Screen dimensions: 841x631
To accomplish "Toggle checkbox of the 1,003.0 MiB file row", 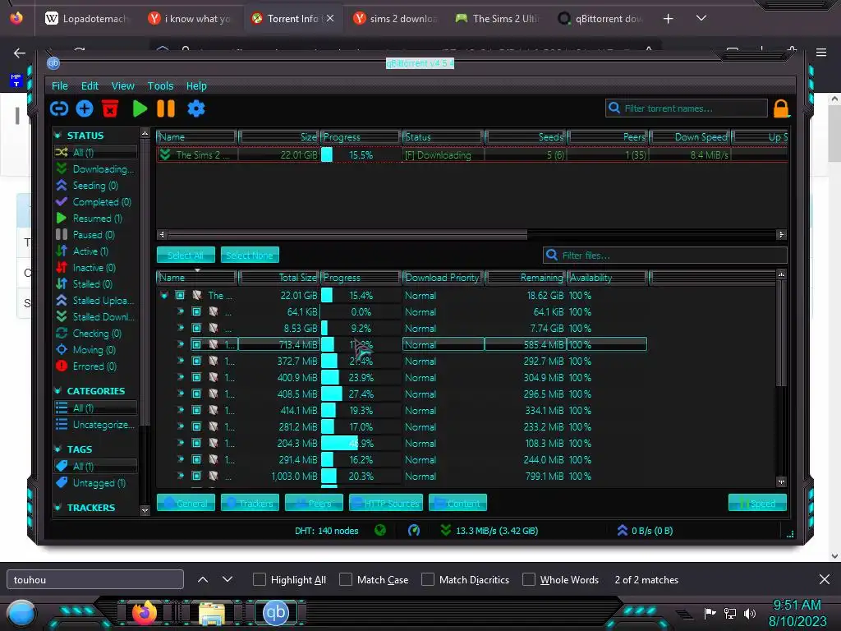I will click(x=196, y=476).
